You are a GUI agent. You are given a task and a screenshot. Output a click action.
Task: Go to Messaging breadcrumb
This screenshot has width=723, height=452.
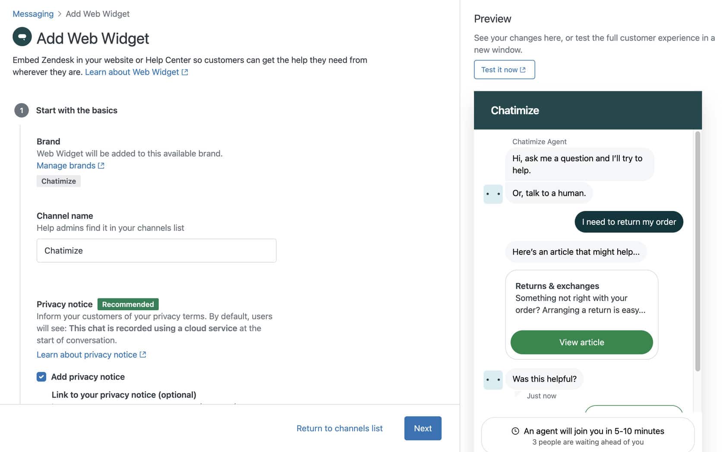[x=33, y=14]
